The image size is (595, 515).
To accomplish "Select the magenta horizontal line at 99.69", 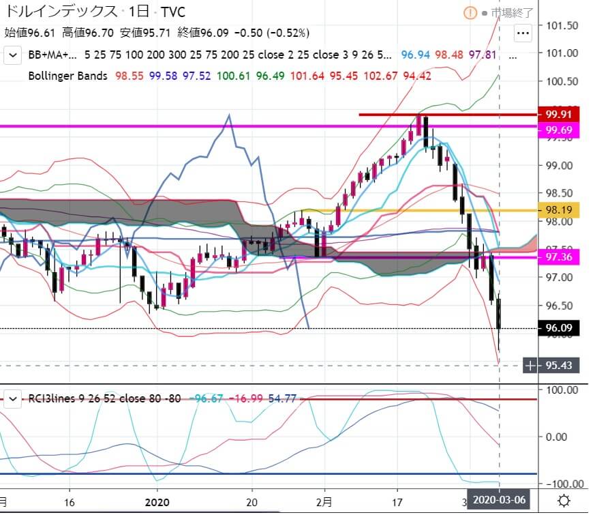I will (269, 126).
